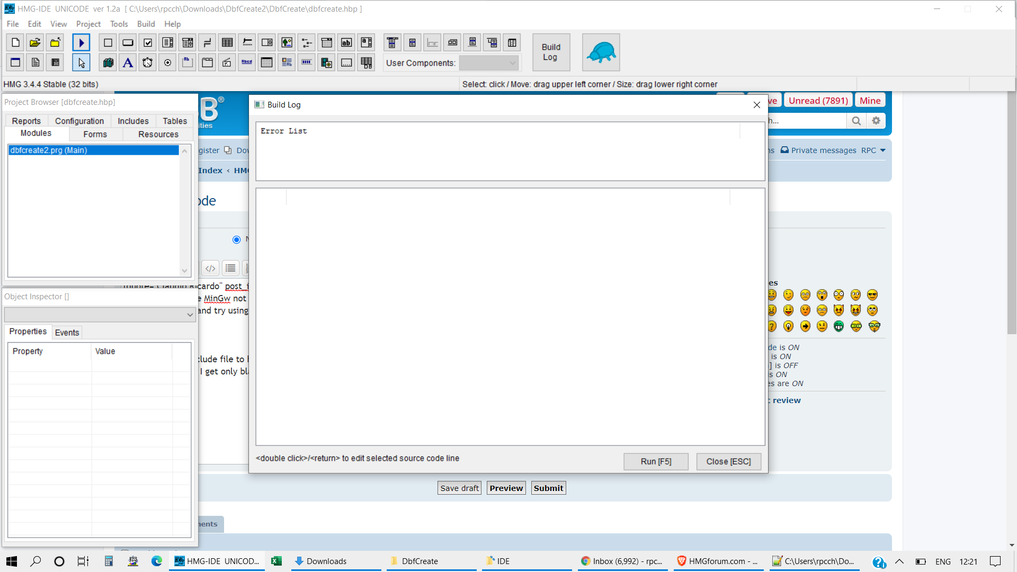Select the Checkbox control tool
This screenshot has width=1017, height=572.
pyautogui.click(x=147, y=42)
